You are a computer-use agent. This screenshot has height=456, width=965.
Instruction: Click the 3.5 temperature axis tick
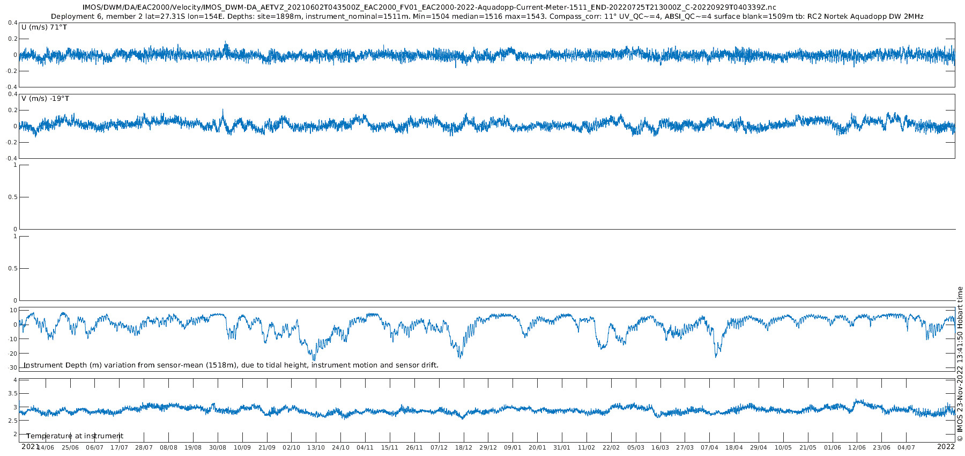[x=13, y=394]
